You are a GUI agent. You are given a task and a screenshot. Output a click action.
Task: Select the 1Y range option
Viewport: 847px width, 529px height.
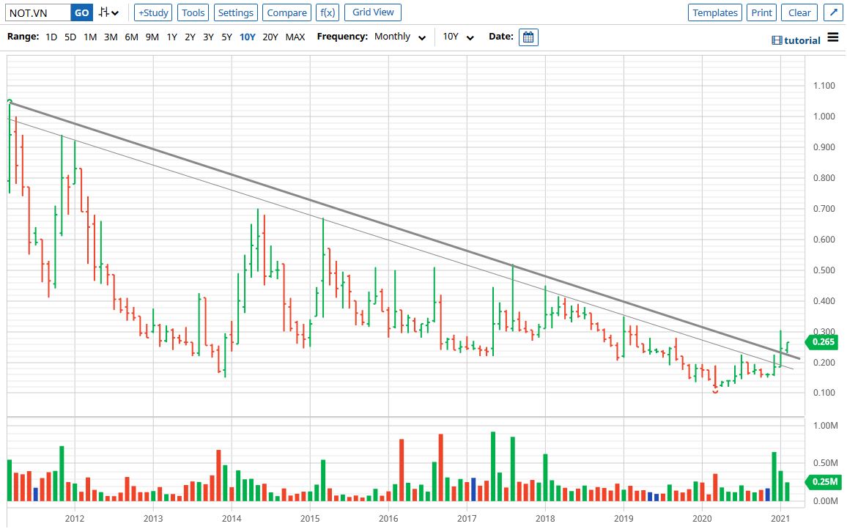tap(171, 37)
